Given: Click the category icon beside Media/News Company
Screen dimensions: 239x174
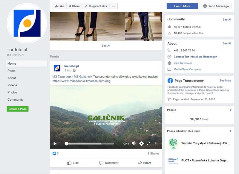Looking at the screenshot, I should coord(169,69).
